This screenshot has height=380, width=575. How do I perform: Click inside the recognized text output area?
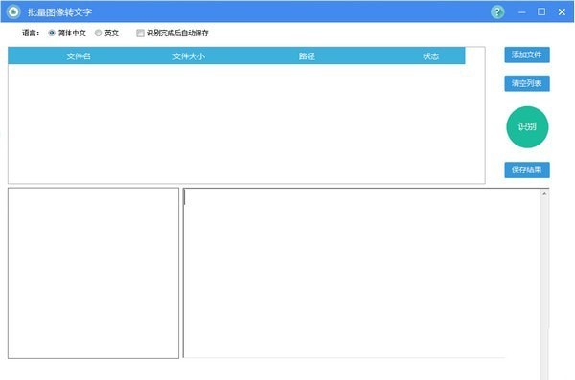click(361, 273)
